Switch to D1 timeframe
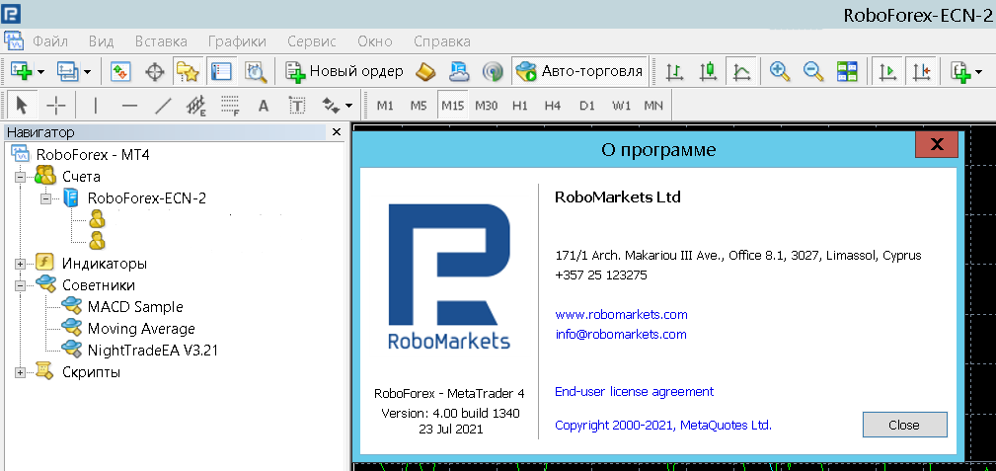The height and width of the screenshot is (471, 996). (587, 106)
